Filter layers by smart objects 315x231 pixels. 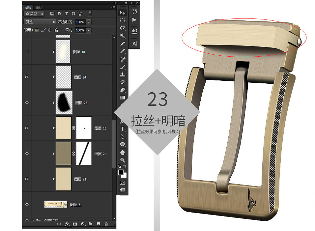pyautogui.click(x=80, y=14)
